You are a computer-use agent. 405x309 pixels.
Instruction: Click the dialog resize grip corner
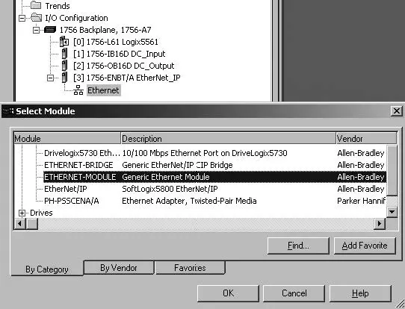(400, 304)
